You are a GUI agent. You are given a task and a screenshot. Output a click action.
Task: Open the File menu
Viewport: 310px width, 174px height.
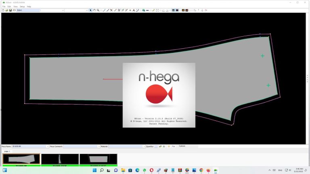pyautogui.click(x=4, y=6)
